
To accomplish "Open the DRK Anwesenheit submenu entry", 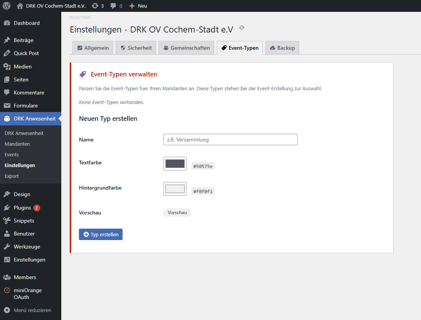I will click(24, 133).
